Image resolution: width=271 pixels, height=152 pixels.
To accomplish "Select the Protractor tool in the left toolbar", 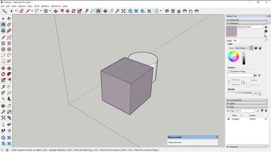I will coord(3,93).
